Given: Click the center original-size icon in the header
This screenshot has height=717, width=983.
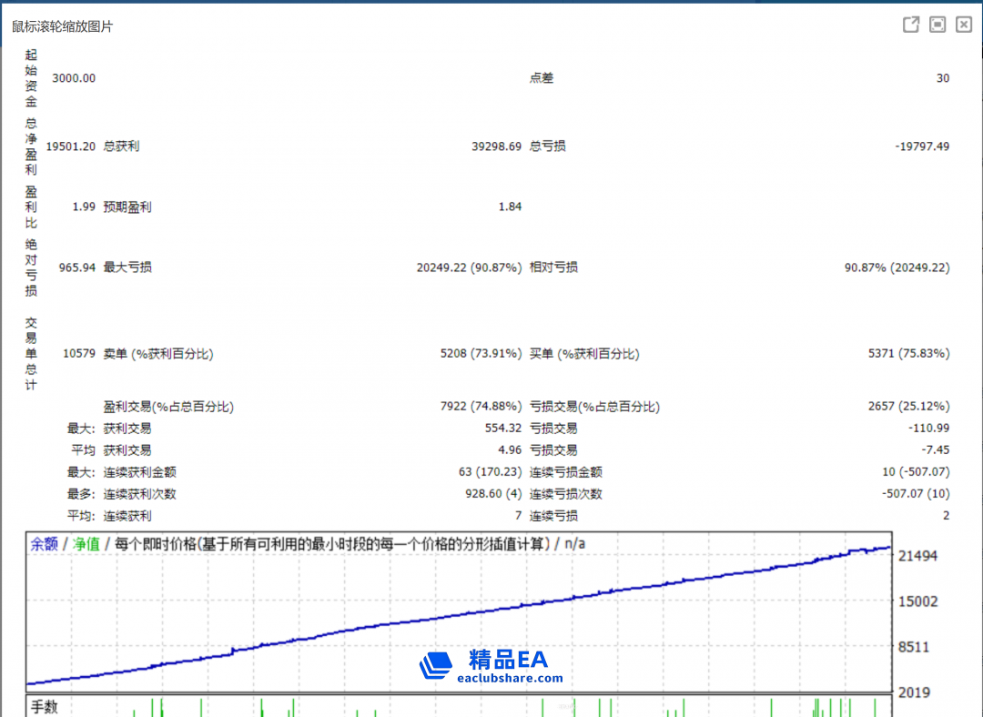Looking at the screenshot, I should pyautogui.click(x=937, y=25).
